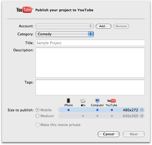Screen dimensions: 152x145
Task: Click the Cancel button
Action: (109, 134)
